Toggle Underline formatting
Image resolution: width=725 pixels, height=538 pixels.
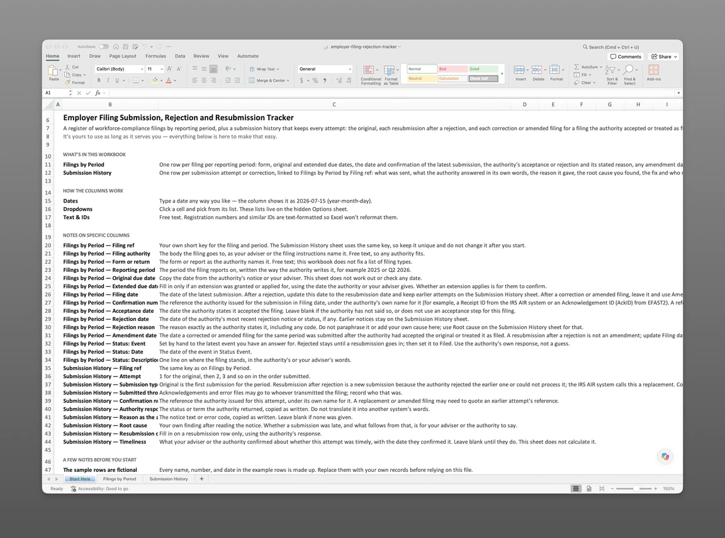point(117,81)
